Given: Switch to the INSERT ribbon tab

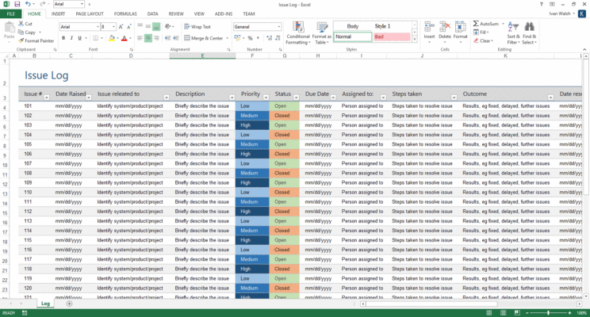Looking at the screenshot, I should click(x=59, y=14).
